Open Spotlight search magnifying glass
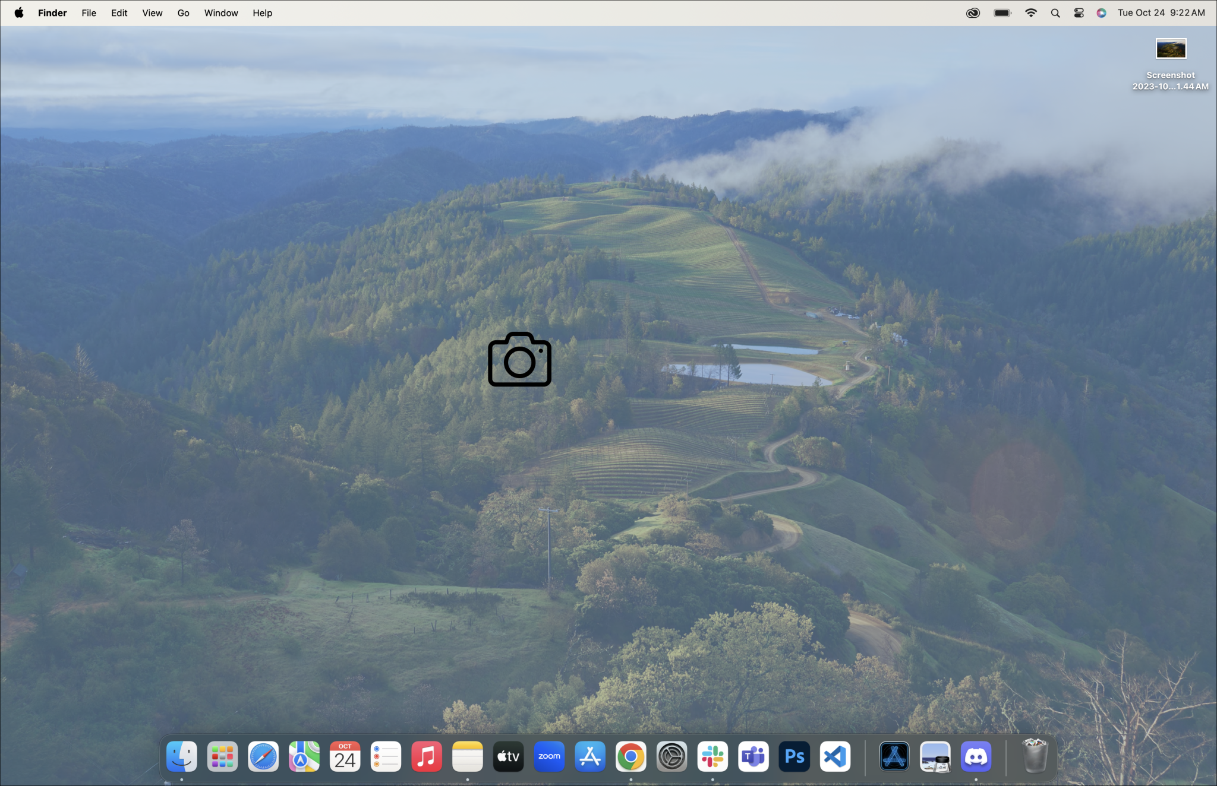 coord(1055,13)
